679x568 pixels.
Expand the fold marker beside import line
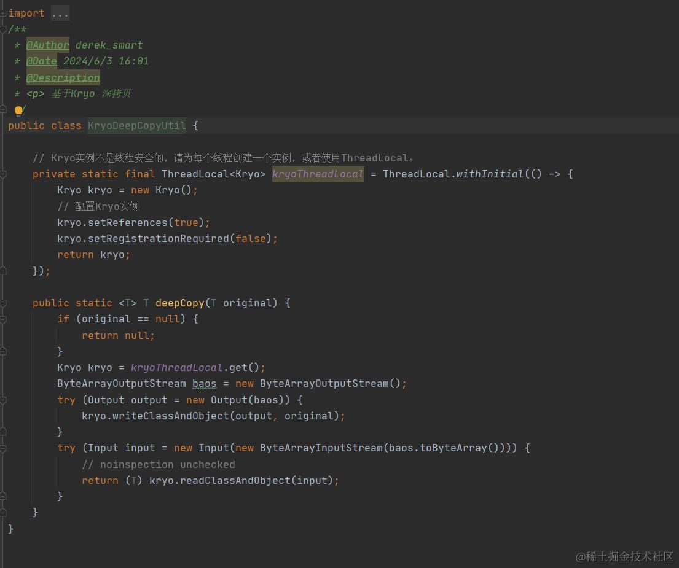click(3, 14)
